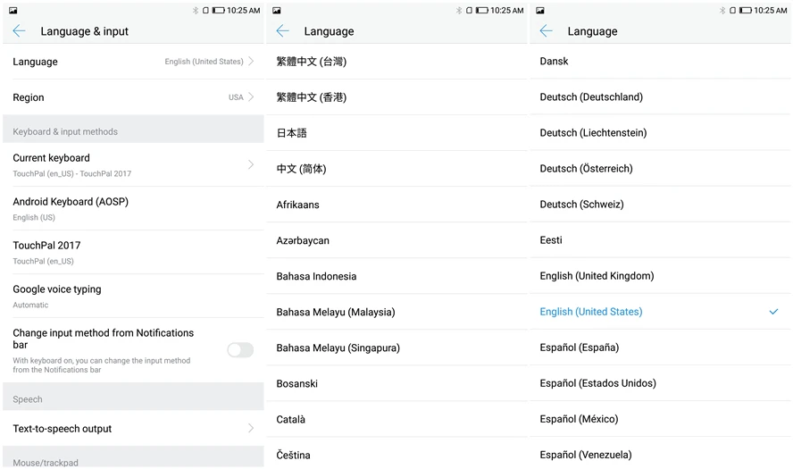The height and width of the screenshot is (469, 793).
Task: Select Bahasa Melayu (Singapura)
Action: coord(396,348)
